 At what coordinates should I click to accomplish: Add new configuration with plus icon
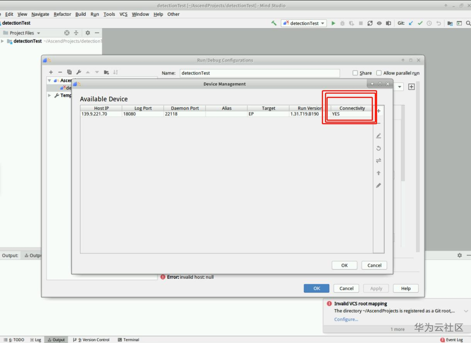51,72
